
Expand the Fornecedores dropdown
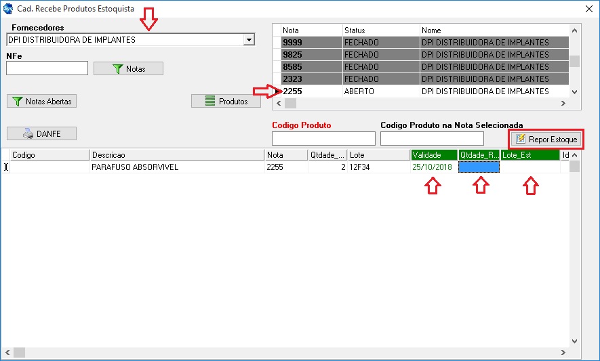tap(249, 40)
